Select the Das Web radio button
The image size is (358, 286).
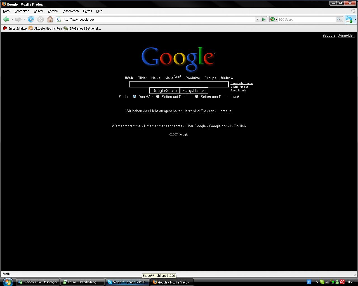point(135,96)
